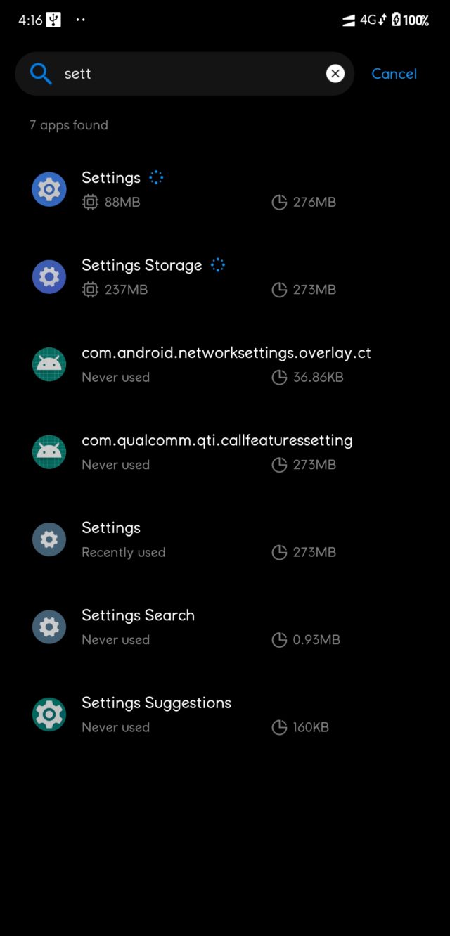Tap Cancel to exit search
The height and width of the screenshot is (936, 450).
point(394,73)
